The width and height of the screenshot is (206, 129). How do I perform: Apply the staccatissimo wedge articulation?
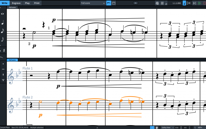[3, 75]
